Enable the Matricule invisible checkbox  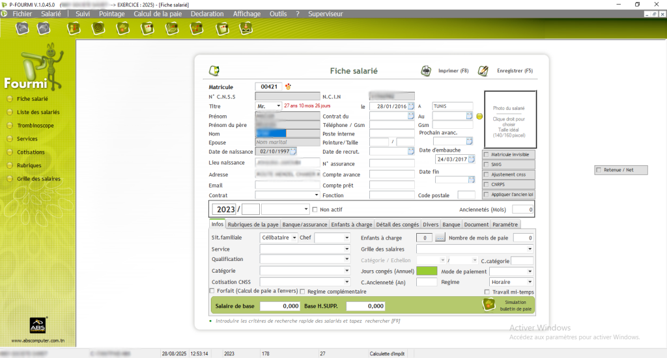486,155
